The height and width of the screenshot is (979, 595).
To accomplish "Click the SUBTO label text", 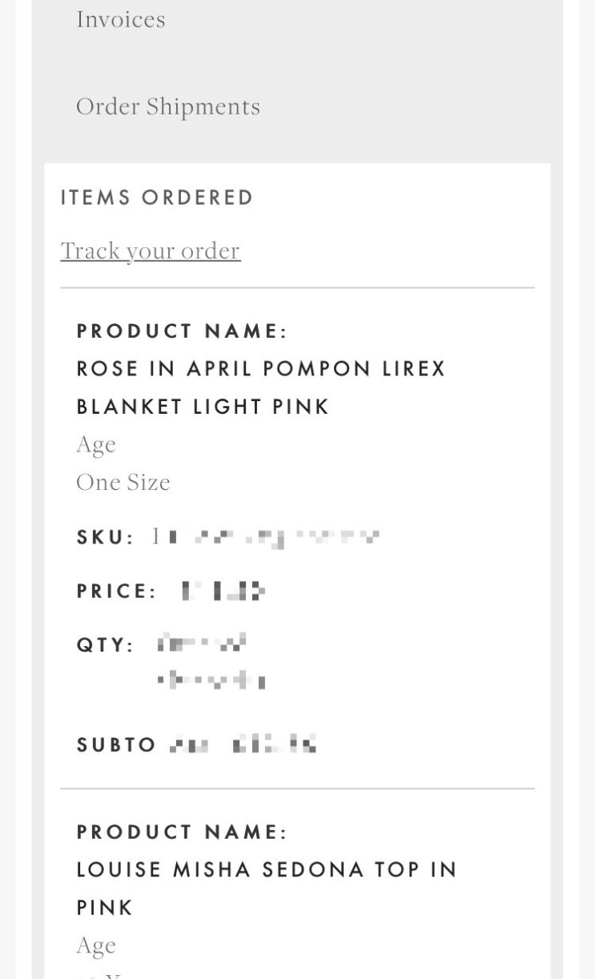I will tap(116, 745).
